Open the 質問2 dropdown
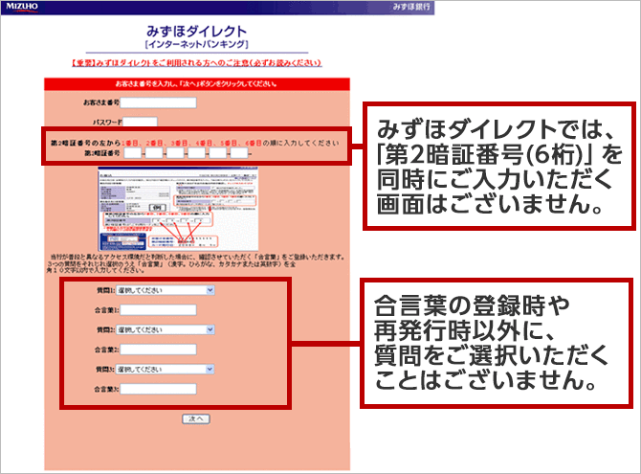641x474 pixels. pyautogui.click(x=166, y=329)
